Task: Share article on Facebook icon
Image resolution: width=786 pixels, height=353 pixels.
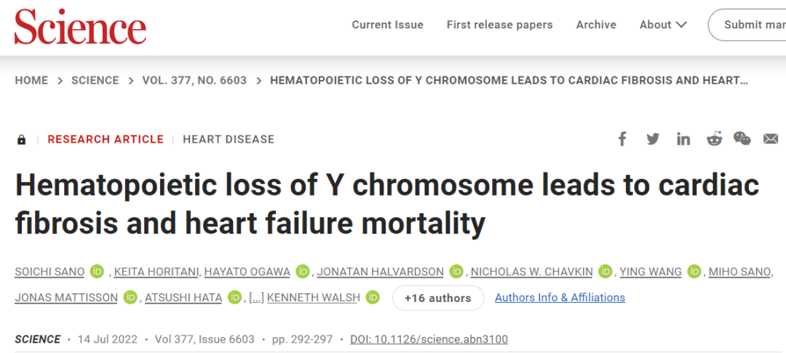Action: pos(622,139)
